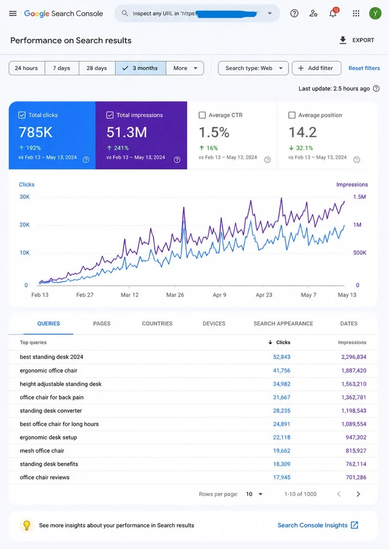The height and width of the screenshot is (549, 389).
Task: Open the Google apps grid
Action: (356, 13)
